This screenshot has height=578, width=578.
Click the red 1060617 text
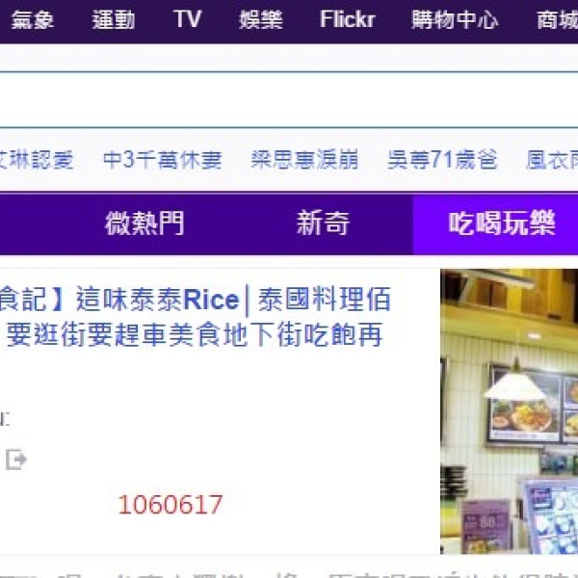point(171,505)
